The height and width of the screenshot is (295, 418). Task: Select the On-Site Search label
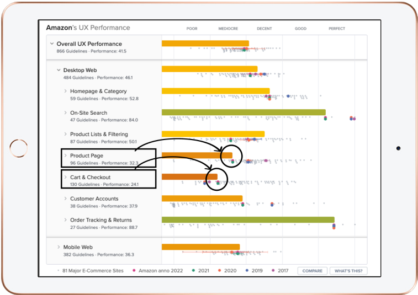[x=88, y=113]
